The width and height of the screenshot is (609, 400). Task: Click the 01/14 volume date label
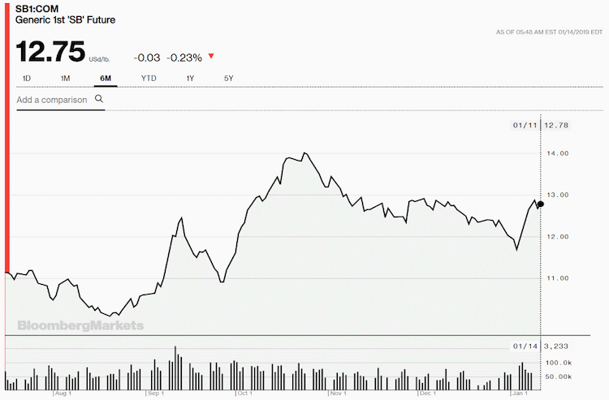tap(525, 346)
